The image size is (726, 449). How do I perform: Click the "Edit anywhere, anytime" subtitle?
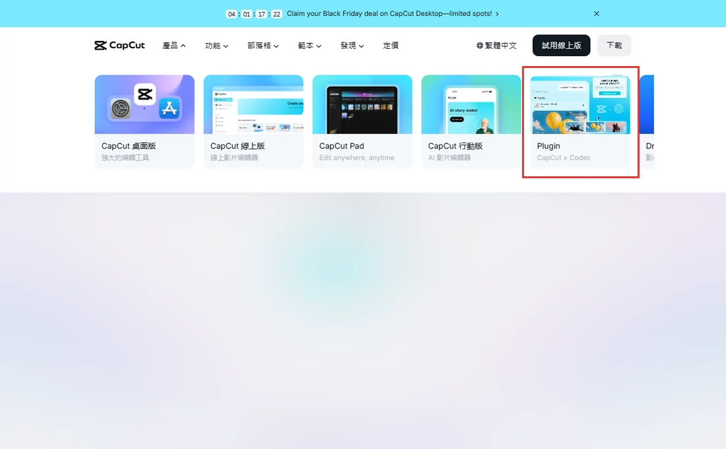coord(356,158)
